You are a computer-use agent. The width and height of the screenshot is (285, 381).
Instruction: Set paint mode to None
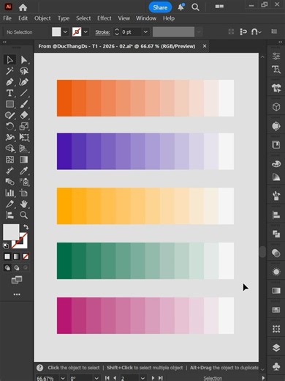tap(26, 256)
